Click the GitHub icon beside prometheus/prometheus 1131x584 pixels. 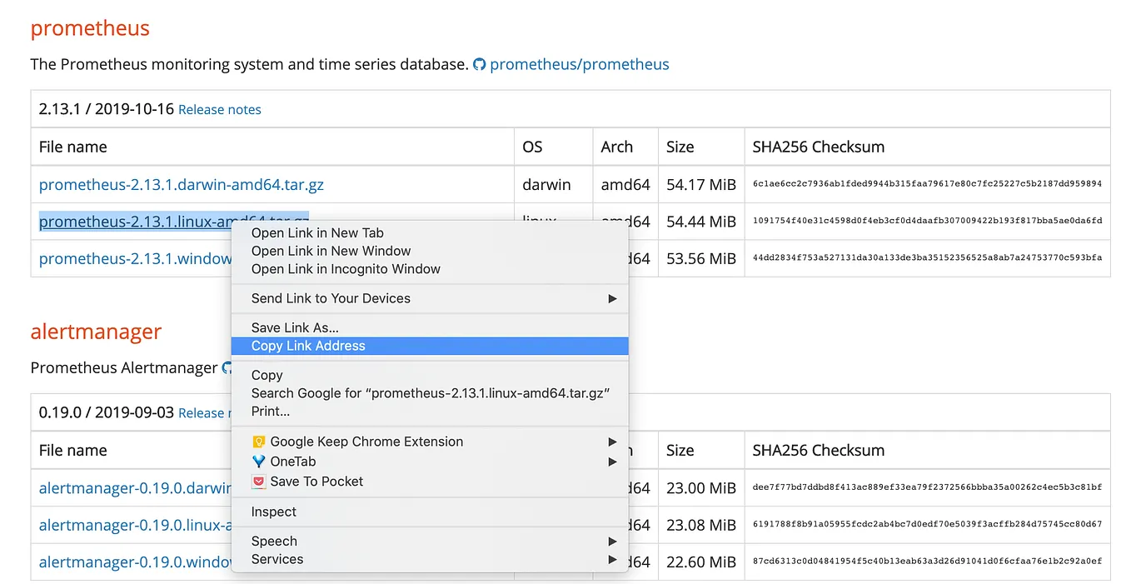tap(479, 64)
